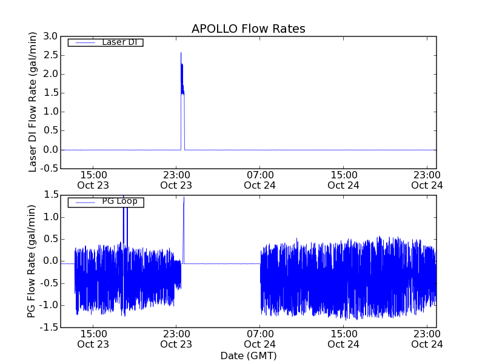
Task: Click bottom chart's 23:00 Oct 24 label
Action: click(x=427, y=339)
